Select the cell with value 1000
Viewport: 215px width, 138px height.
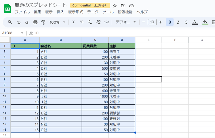95,96
